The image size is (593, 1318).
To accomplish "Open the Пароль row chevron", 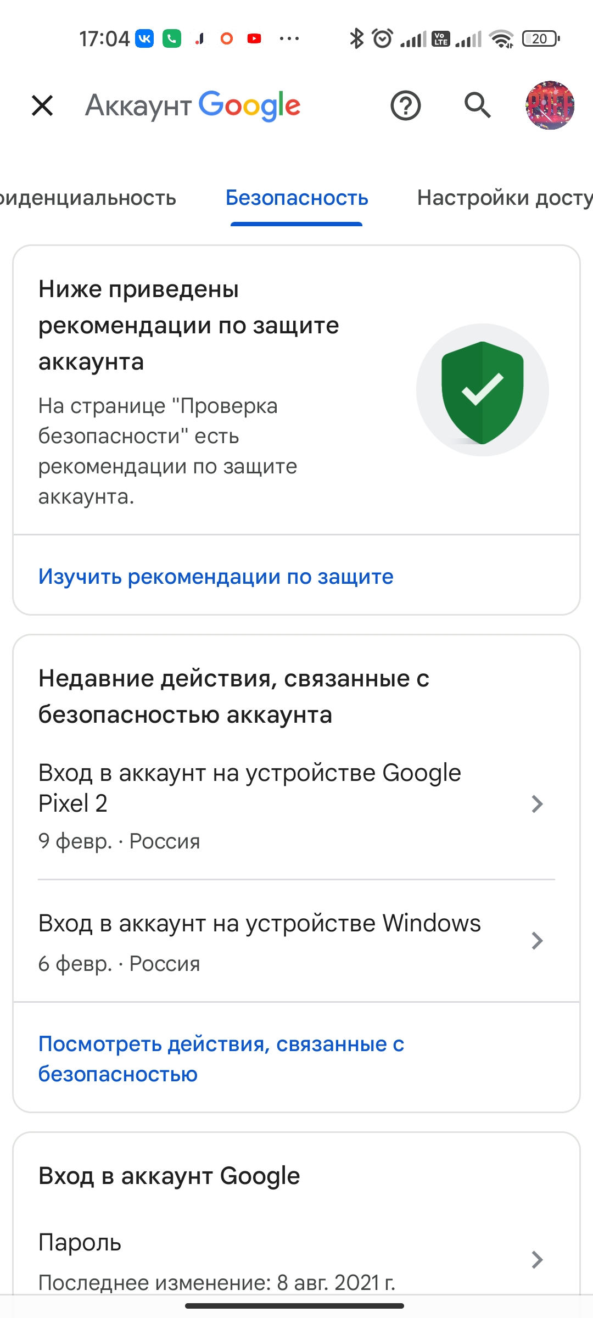I will click(538, 1259).
